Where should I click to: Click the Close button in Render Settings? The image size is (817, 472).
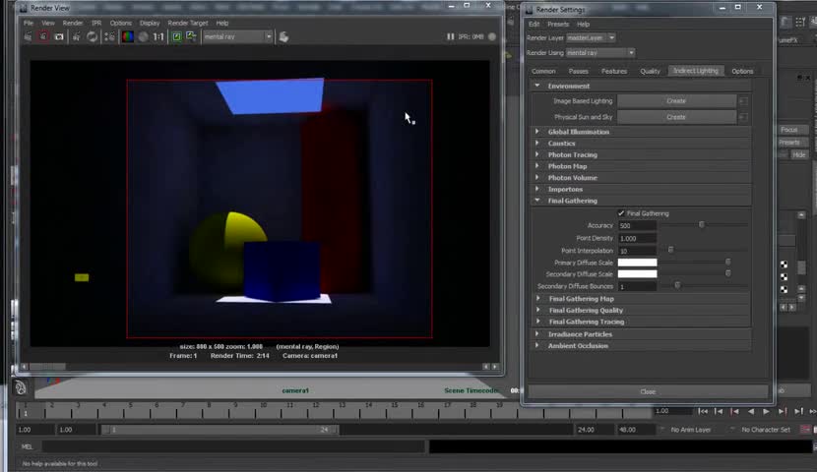(648, 391)
